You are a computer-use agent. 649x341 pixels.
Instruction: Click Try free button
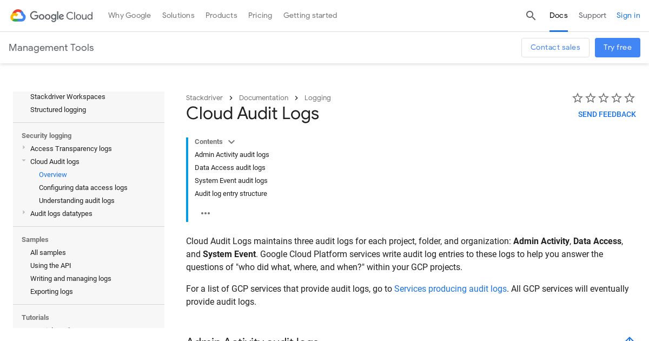618,48
